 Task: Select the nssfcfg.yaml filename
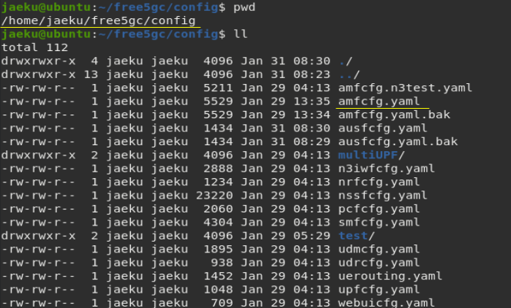pyautogui.click(x=382, y=196)
